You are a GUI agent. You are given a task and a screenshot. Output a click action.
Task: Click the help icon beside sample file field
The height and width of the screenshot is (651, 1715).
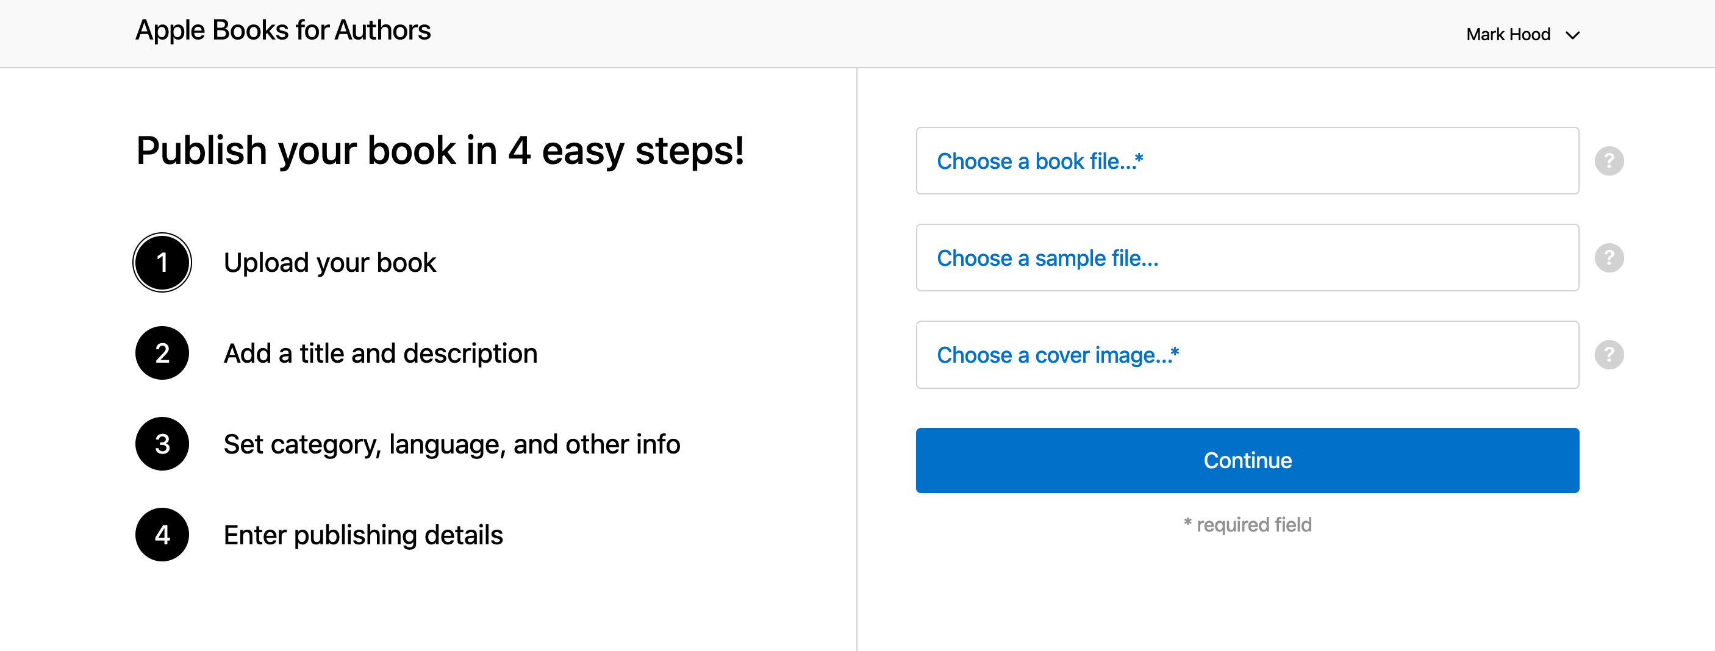pyautogui.click(x=1610, y=258)
